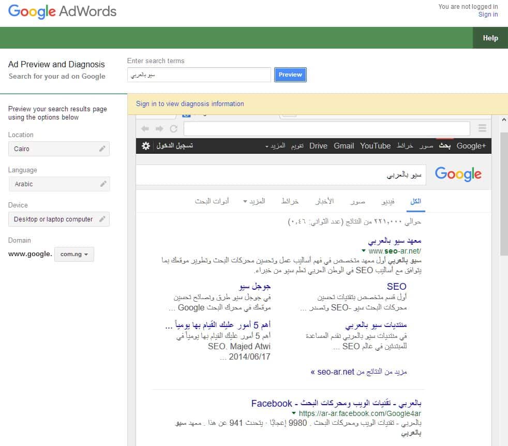
Task: Click the Google AdWords logo
Action: (x=62, y=11)
